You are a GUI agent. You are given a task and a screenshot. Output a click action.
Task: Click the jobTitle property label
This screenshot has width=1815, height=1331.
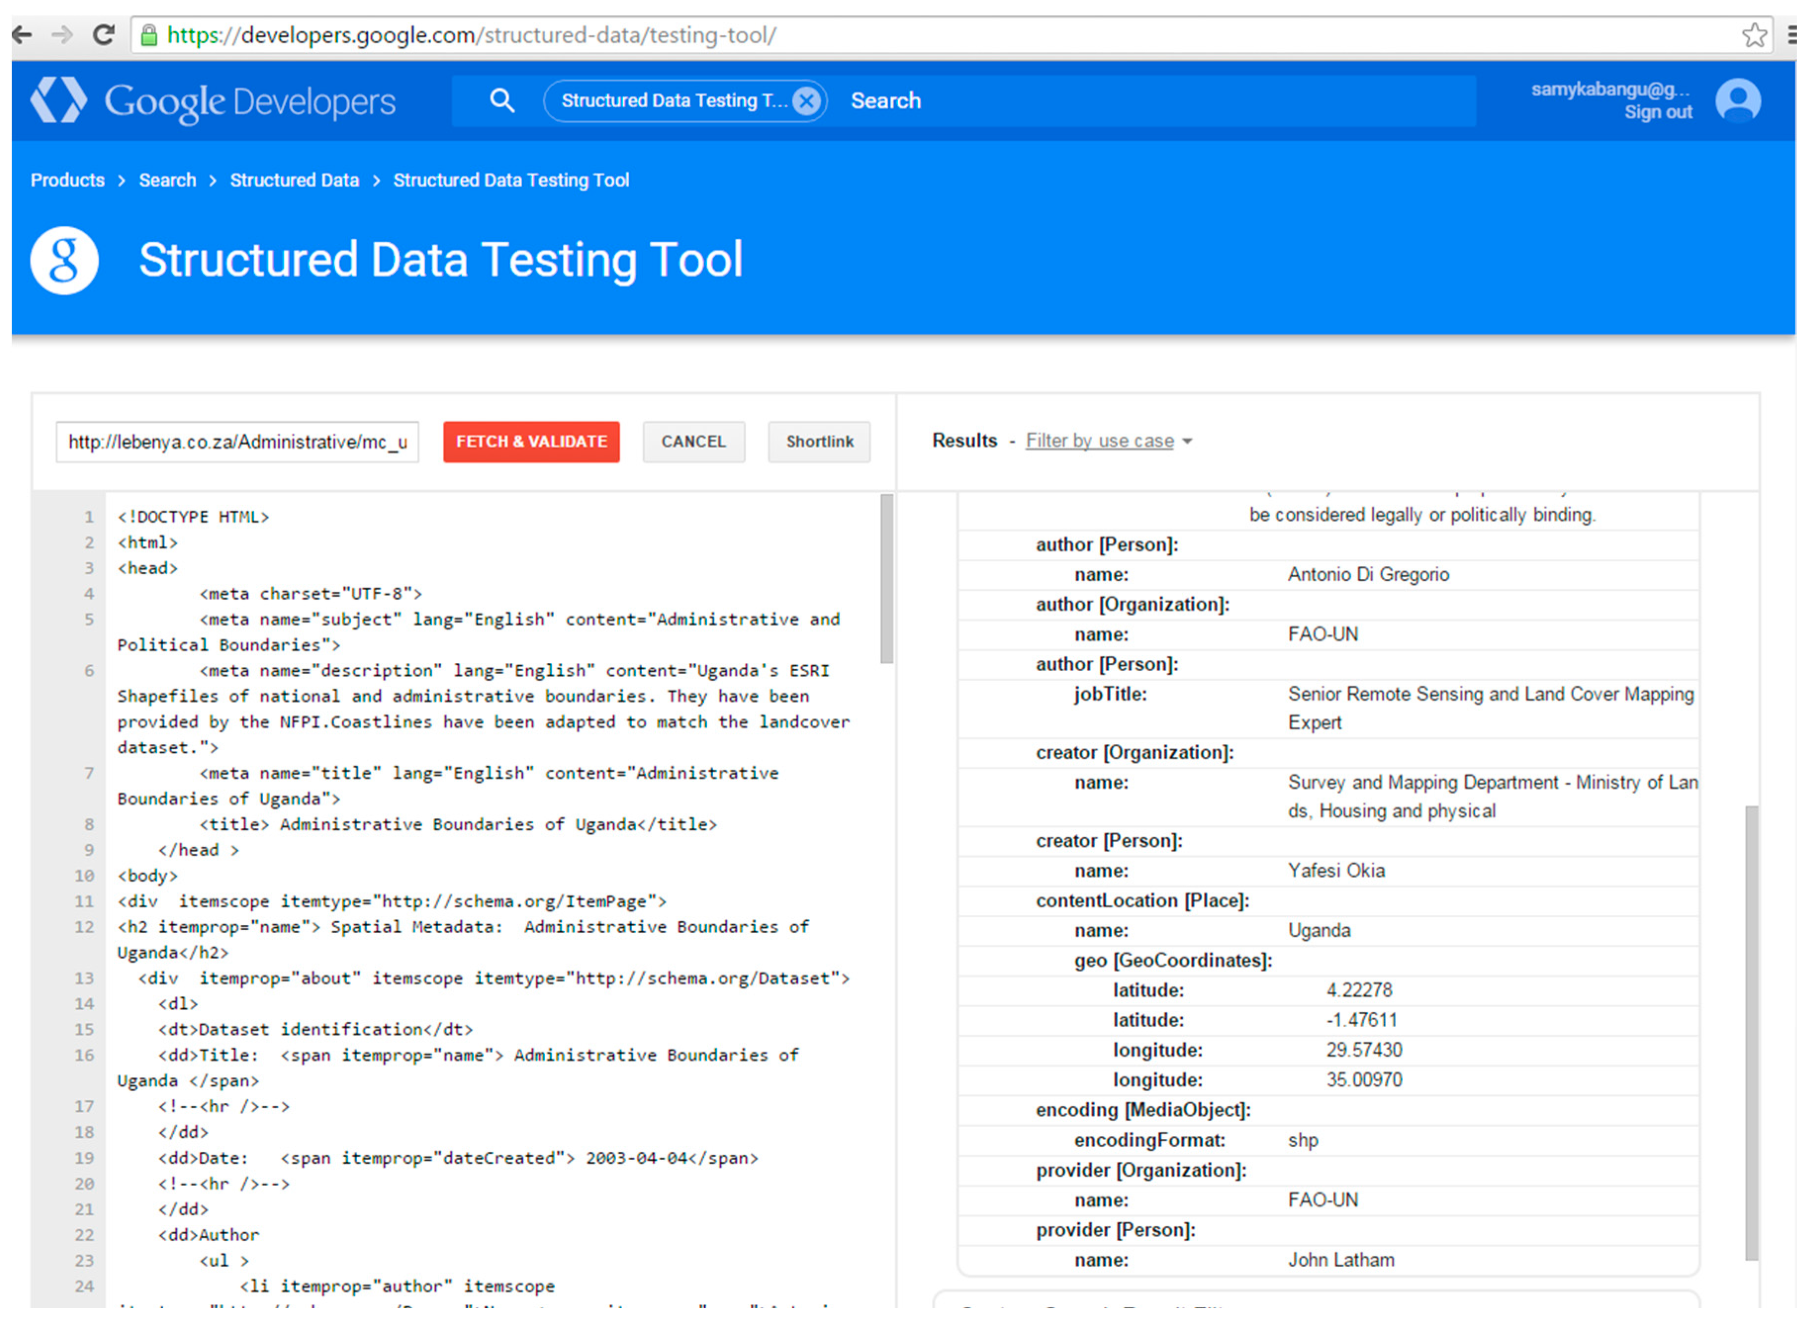(x=1110, y=694)
